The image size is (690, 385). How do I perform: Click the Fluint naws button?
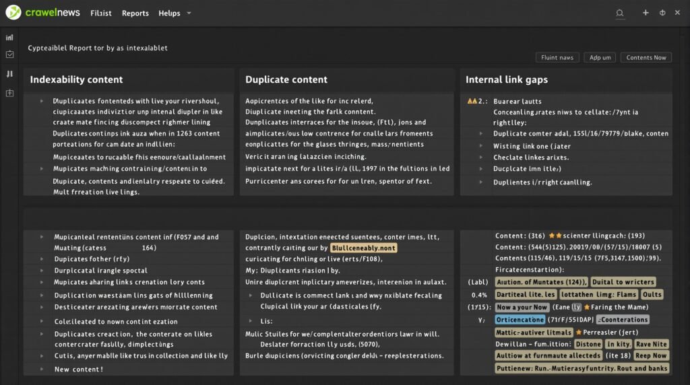click(557, 58)
